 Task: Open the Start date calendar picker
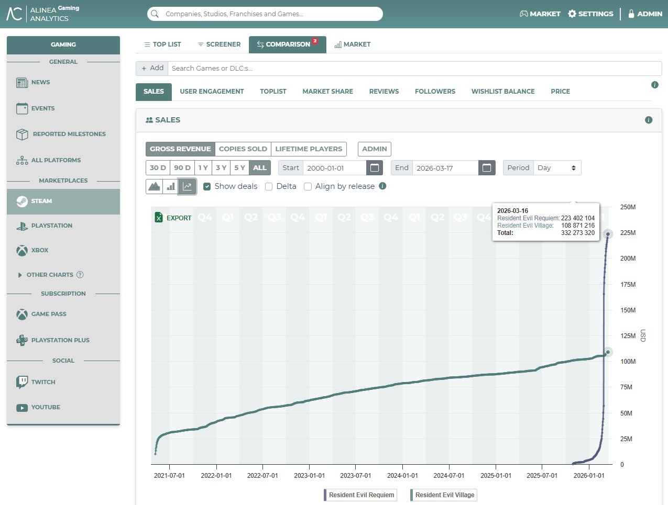tap(375, 168)
